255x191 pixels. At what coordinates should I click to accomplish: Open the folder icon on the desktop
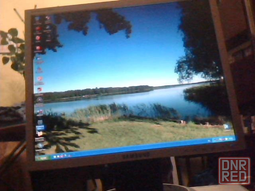pos(40,133)
